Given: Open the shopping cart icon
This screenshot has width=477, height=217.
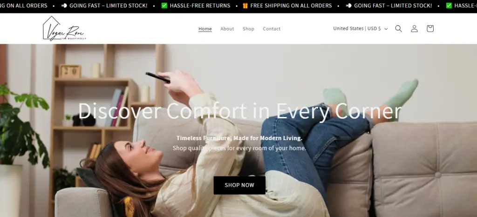Looking at the screenshot, I should point(430,28).
